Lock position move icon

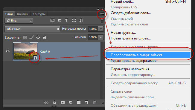[x=38, y=37]
